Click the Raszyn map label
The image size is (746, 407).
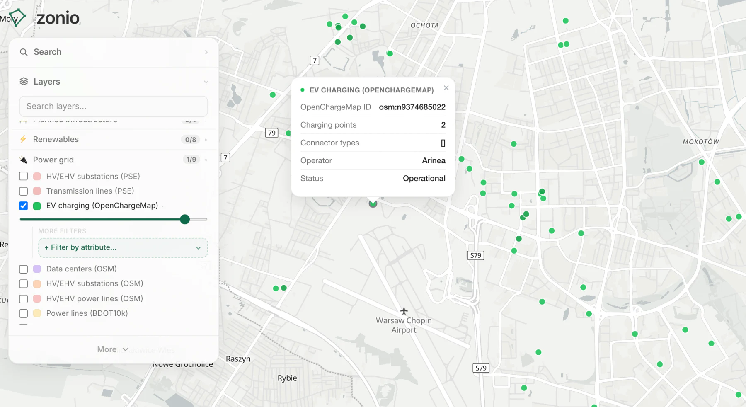[238, 359]
